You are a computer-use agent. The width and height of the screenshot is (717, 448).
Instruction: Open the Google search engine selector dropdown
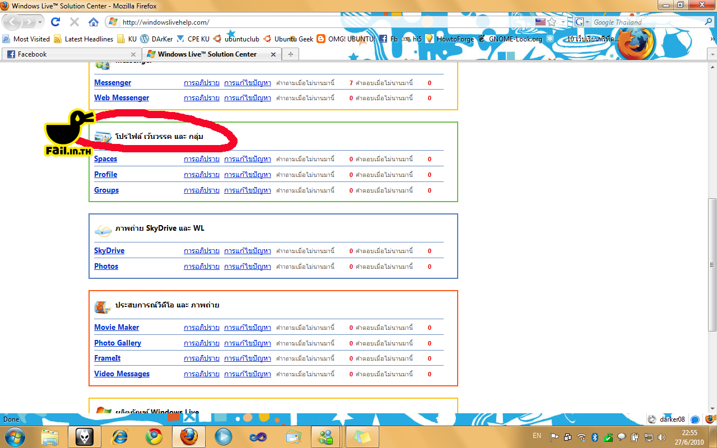click(x=582, y=22)
